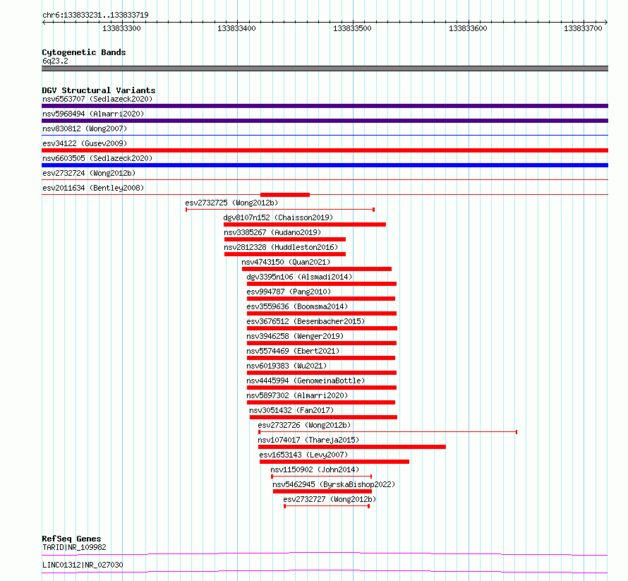Click the nsv4445994 (GenomeinaBottle) label
Image resolution: width=628 pixels, height=581 pixels.
point(306,381)
